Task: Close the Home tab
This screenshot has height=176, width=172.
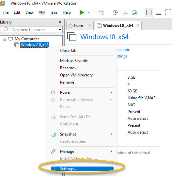Action: point(90,25)
